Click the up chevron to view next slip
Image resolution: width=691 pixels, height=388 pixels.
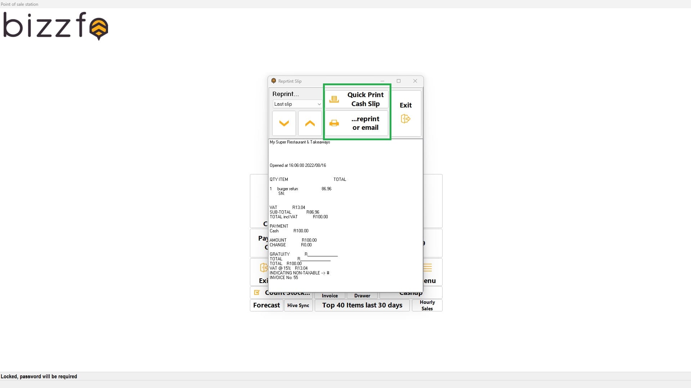coord(310,123)
